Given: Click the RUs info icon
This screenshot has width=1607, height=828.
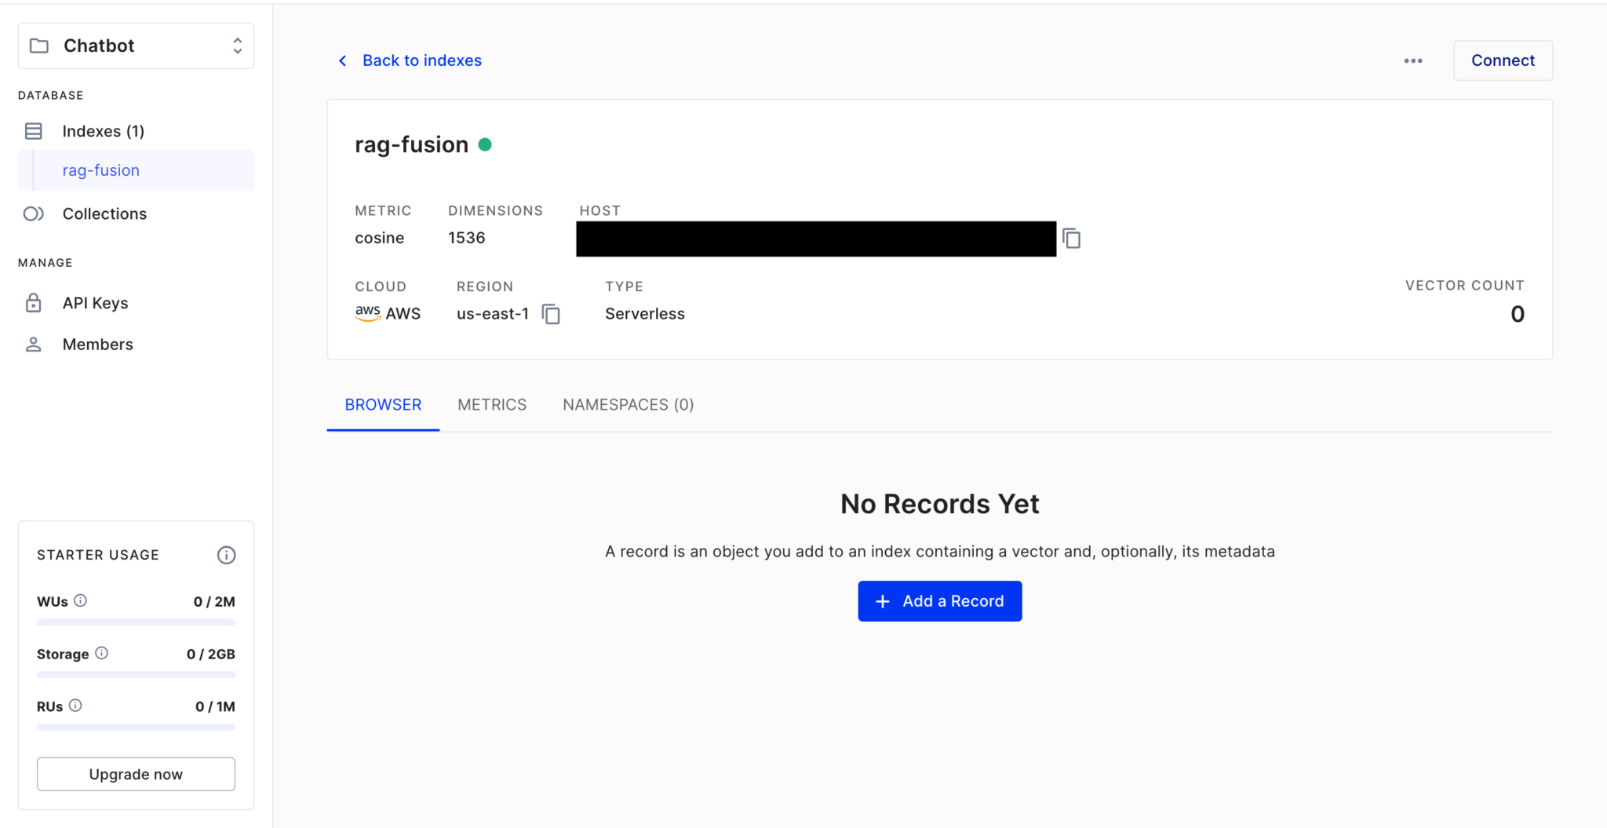Looking at the screenshot, I should pyautogui.click(x=75, y=706).
